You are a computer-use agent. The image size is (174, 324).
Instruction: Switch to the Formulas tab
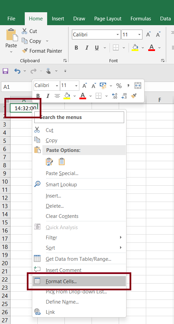tap(141, 19)
